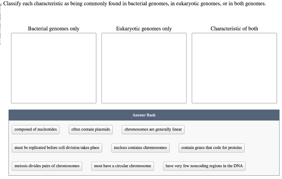Click the 'most have a circular chromosome' tile
The image size is (282, 179).
pyautogui.click(x=123, y=166)
